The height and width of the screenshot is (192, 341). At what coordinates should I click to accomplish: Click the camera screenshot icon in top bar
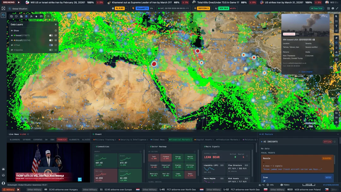(x=332, y=9)
